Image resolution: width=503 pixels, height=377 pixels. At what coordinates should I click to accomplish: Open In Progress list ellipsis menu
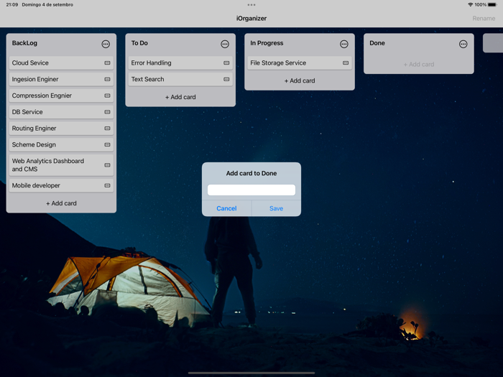pyautogui.click(x=344, y=44)
